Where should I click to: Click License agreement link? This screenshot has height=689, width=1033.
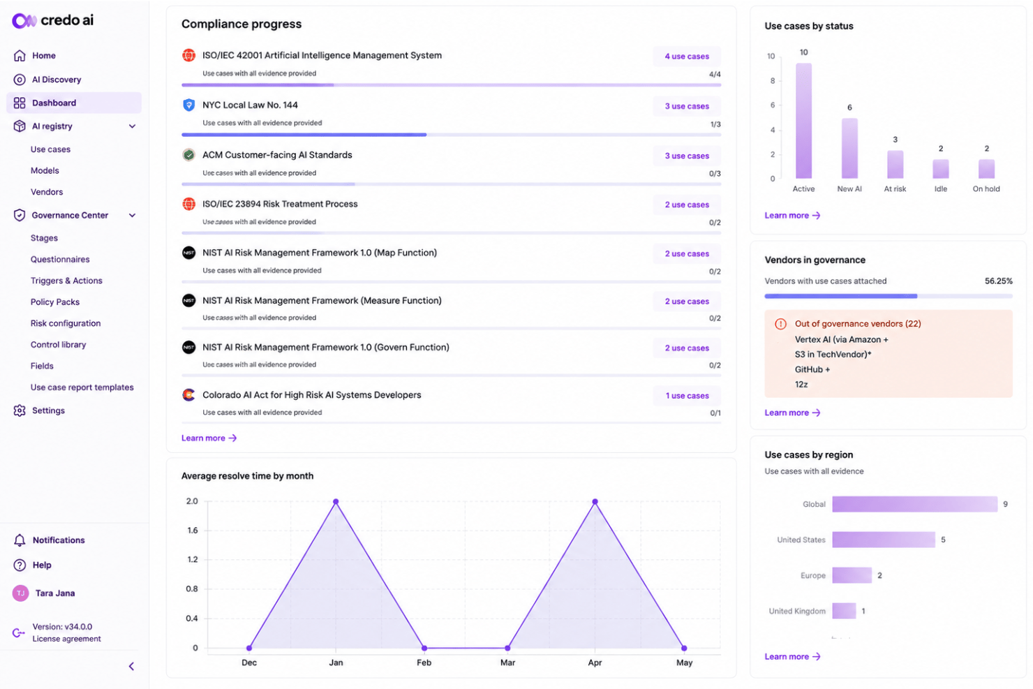coord(66,639)
